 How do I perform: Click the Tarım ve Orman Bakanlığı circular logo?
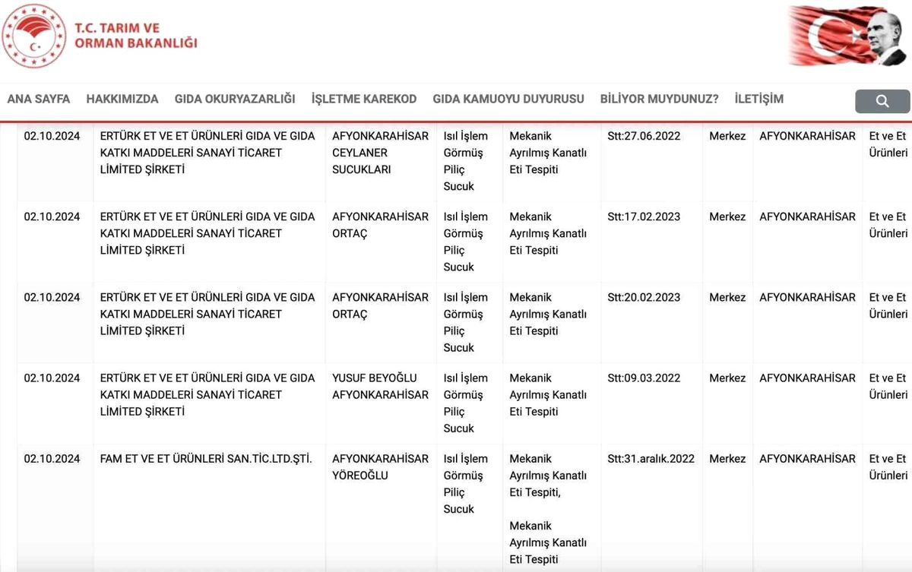[x=34, y=36]
